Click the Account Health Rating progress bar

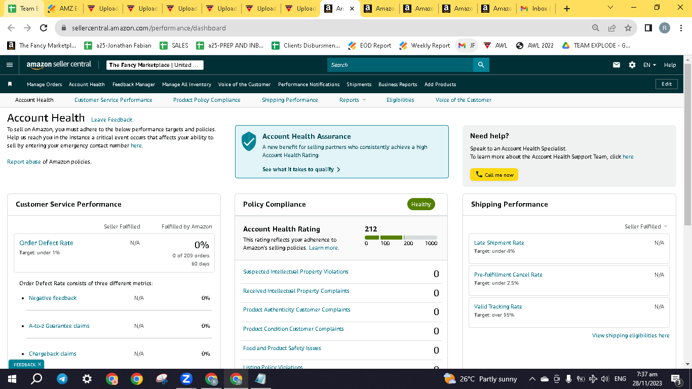coord(401,238)
